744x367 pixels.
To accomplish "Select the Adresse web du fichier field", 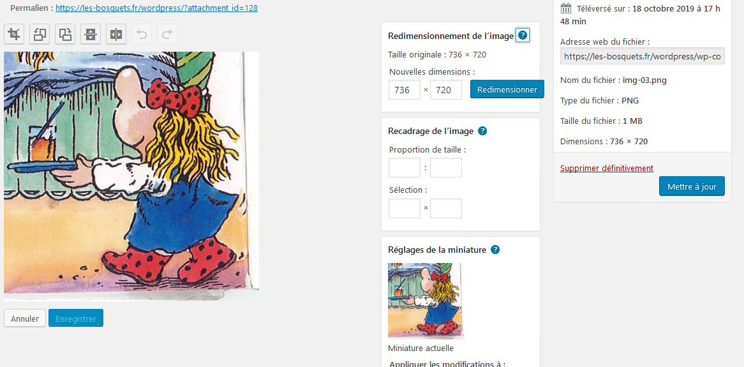I will (643, 57).
